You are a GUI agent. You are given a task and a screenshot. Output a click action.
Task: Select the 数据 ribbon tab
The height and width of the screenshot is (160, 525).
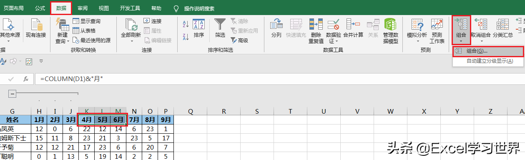tap(61, 8)
